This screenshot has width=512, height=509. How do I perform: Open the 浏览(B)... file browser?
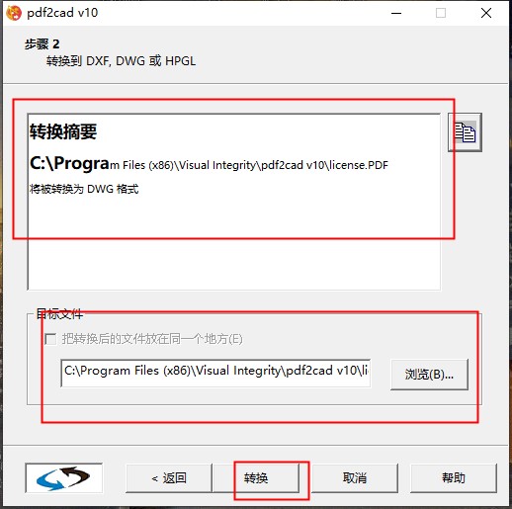(x=429, y=375)
